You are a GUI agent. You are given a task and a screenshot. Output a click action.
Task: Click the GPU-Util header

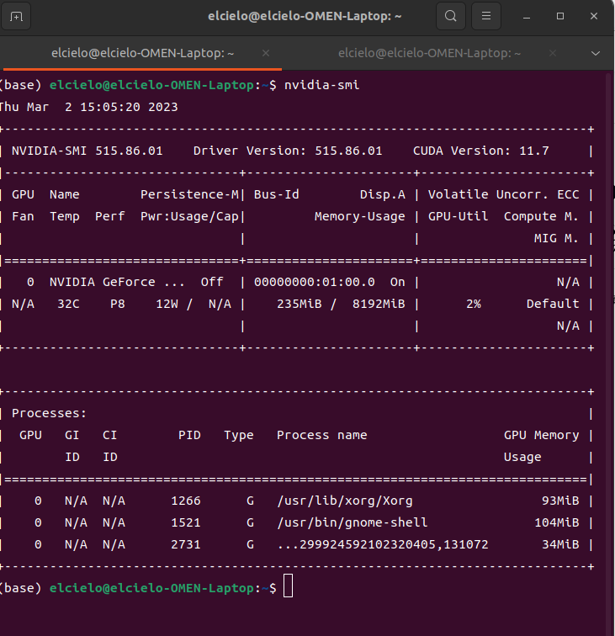[x=458, y=216]
